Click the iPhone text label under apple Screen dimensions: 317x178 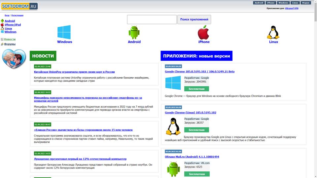point(204,42)
